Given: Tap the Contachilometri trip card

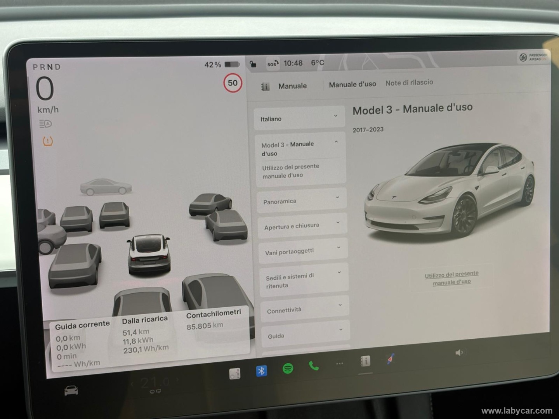Looking at the screenshot, I should click(213, 320).
